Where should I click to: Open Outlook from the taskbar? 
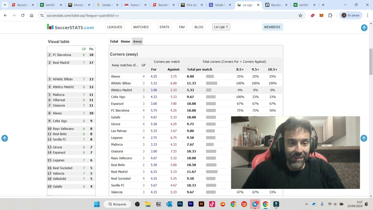[x=169, y=204]
